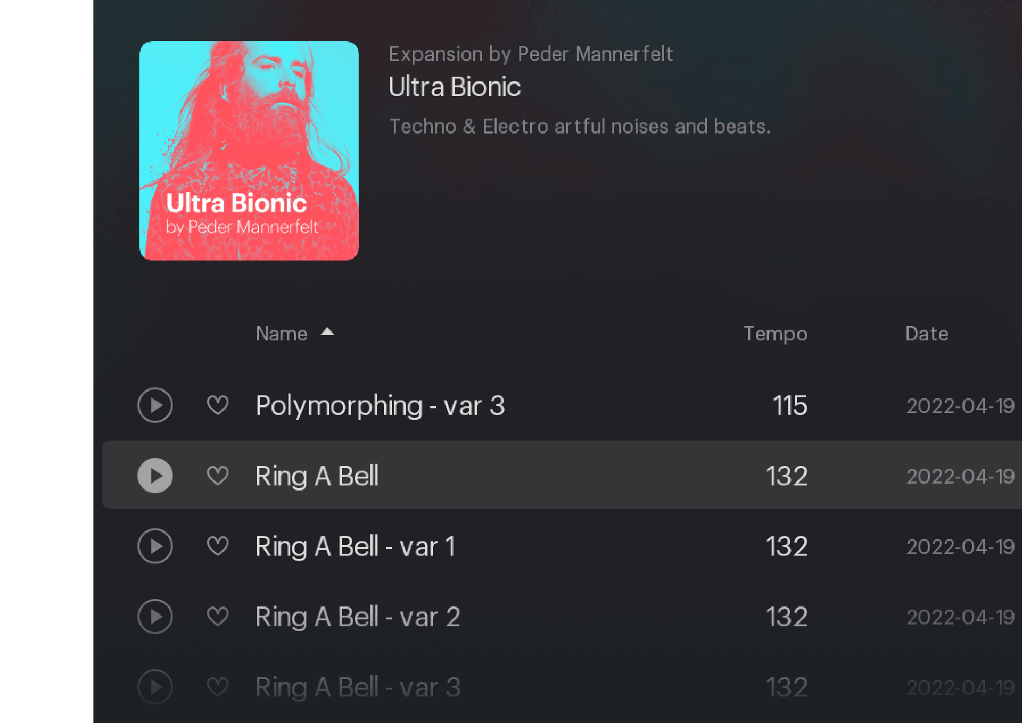
Task: Select the Polymorphing - var 3 row name
Action: [x=380, y=406]
